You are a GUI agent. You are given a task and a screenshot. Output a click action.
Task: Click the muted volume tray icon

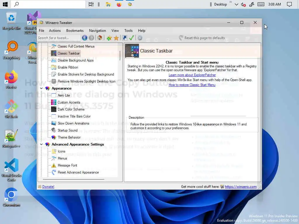click(244, 4)
